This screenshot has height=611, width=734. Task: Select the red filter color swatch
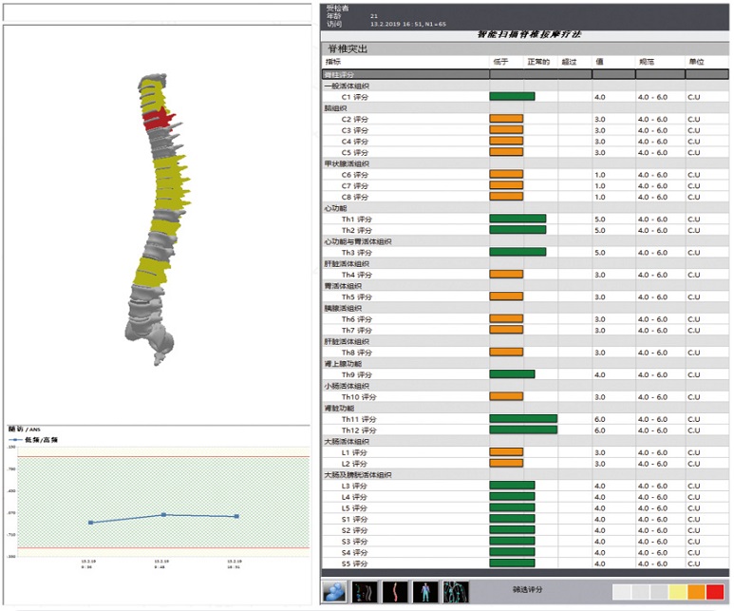click(715, 591)
